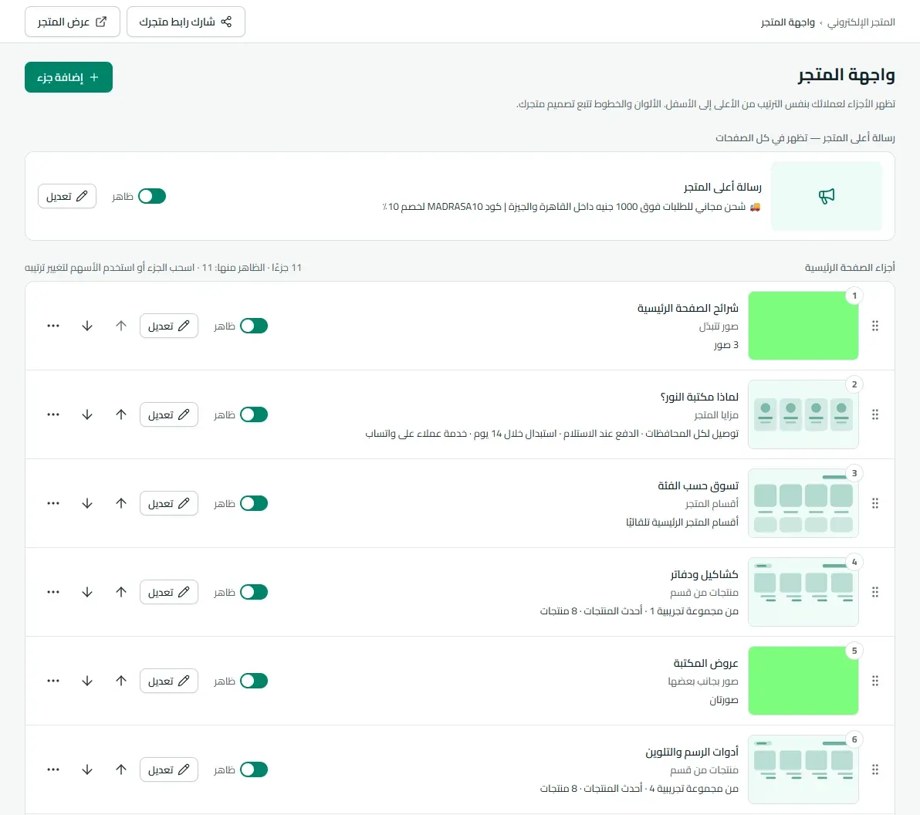920x815 pixels.
Task: Move تسوق حسب الفئة section up
Action: coord(121,503)
